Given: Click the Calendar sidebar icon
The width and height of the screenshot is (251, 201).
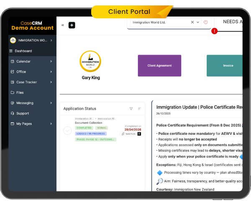Looking at the screenshot, I should (x=12, y=62).
